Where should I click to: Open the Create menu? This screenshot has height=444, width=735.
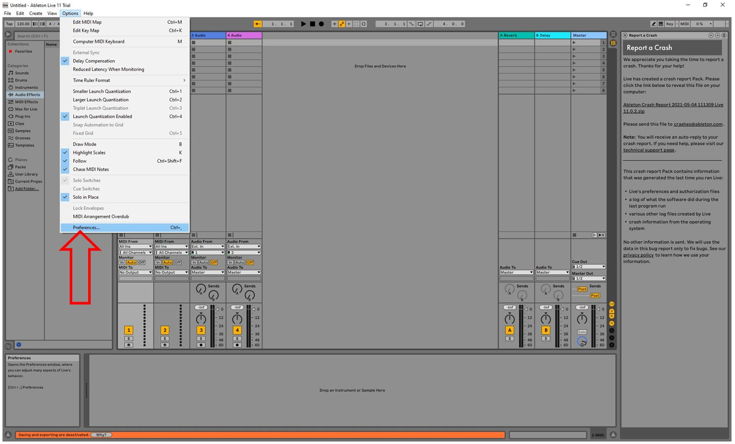tap(35, 13)
